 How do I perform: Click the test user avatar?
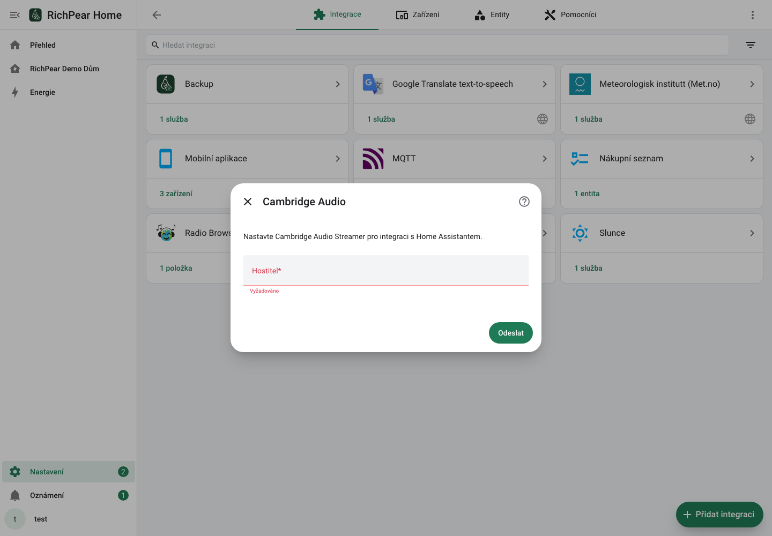pyautogui.click(x=15, y=519)
